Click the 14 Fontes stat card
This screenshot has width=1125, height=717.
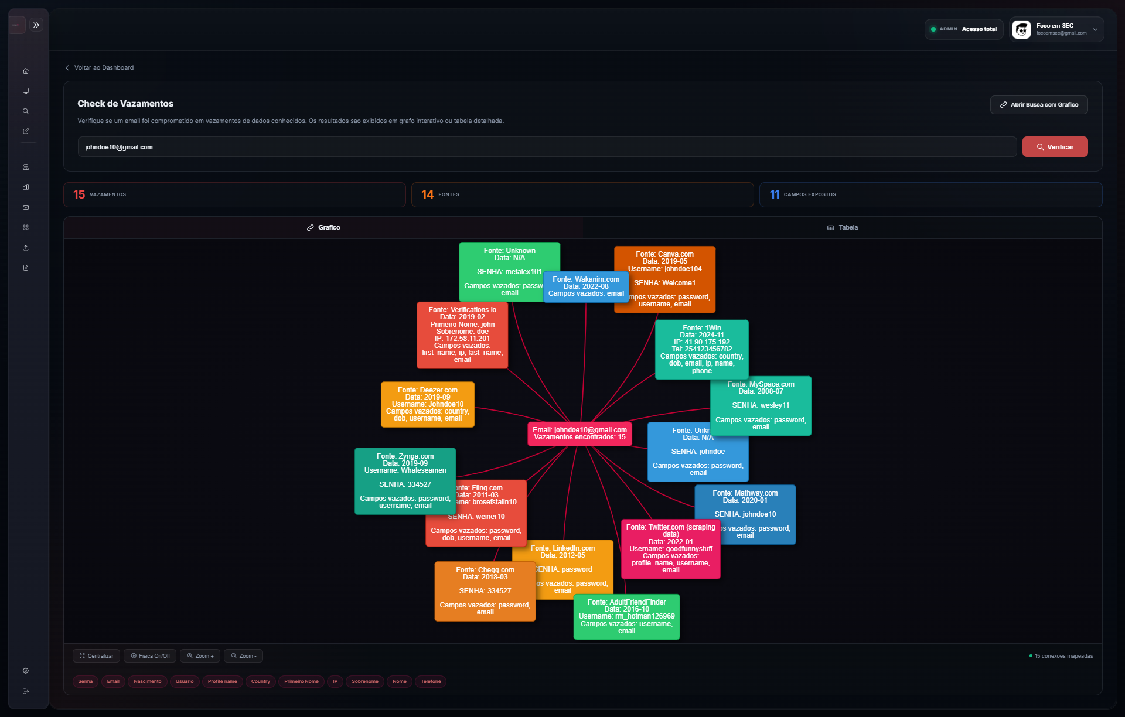point(582,194)
